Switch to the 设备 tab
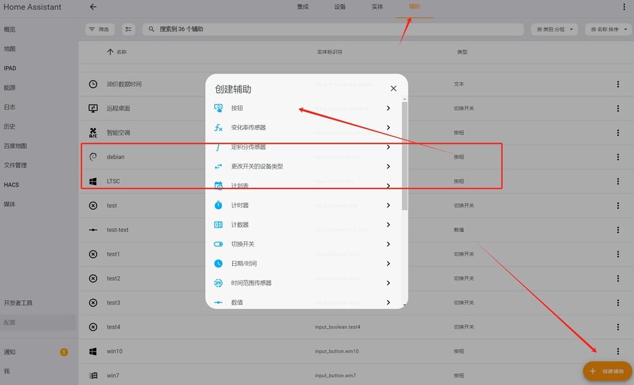 point(340,7)
